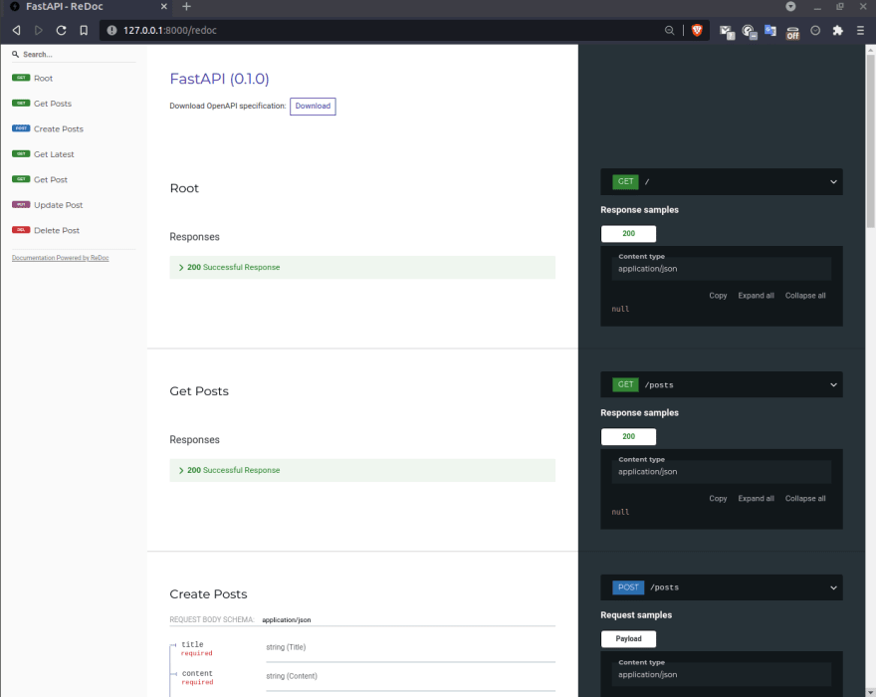Navigate to Get Posts in the sidebar
Image resolution: width=876 pixels, height=697 pixels.
(x=53, y=104)
